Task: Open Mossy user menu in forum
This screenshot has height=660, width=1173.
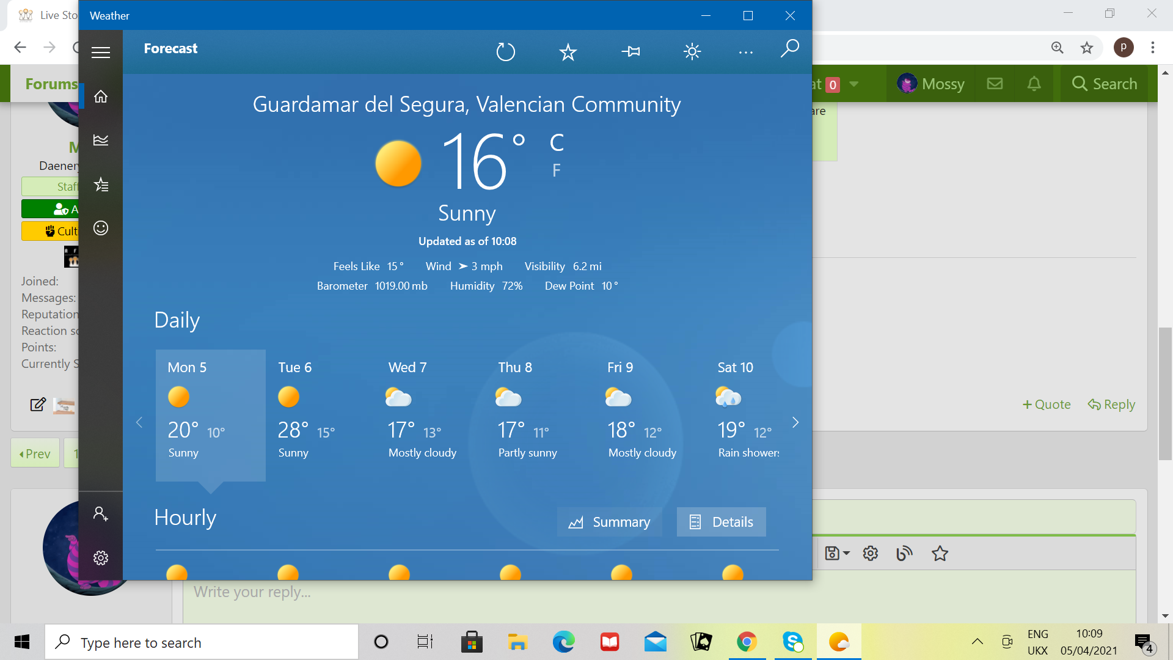Action: pyautogui.click(x=930, y=84)
